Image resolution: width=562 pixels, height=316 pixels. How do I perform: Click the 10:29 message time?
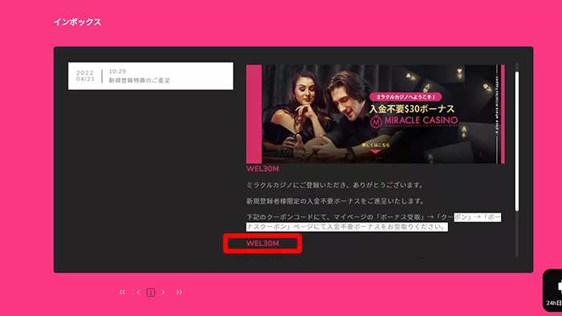coord(117,71)
